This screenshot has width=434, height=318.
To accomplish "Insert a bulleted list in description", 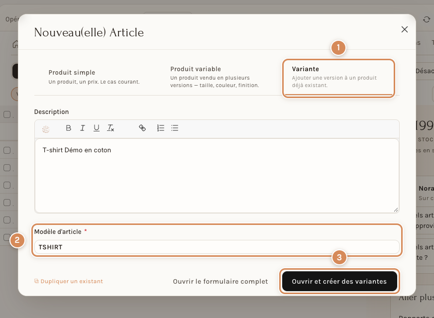I will pos(175,128).
